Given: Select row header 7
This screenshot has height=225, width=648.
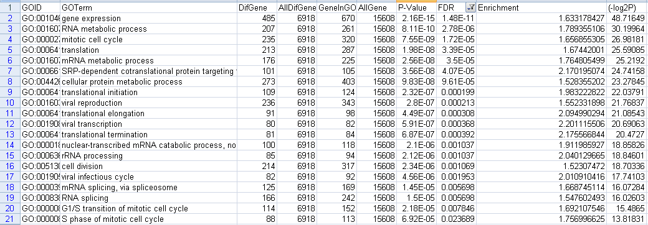Looking at the screenshot, I should point(10,71).
